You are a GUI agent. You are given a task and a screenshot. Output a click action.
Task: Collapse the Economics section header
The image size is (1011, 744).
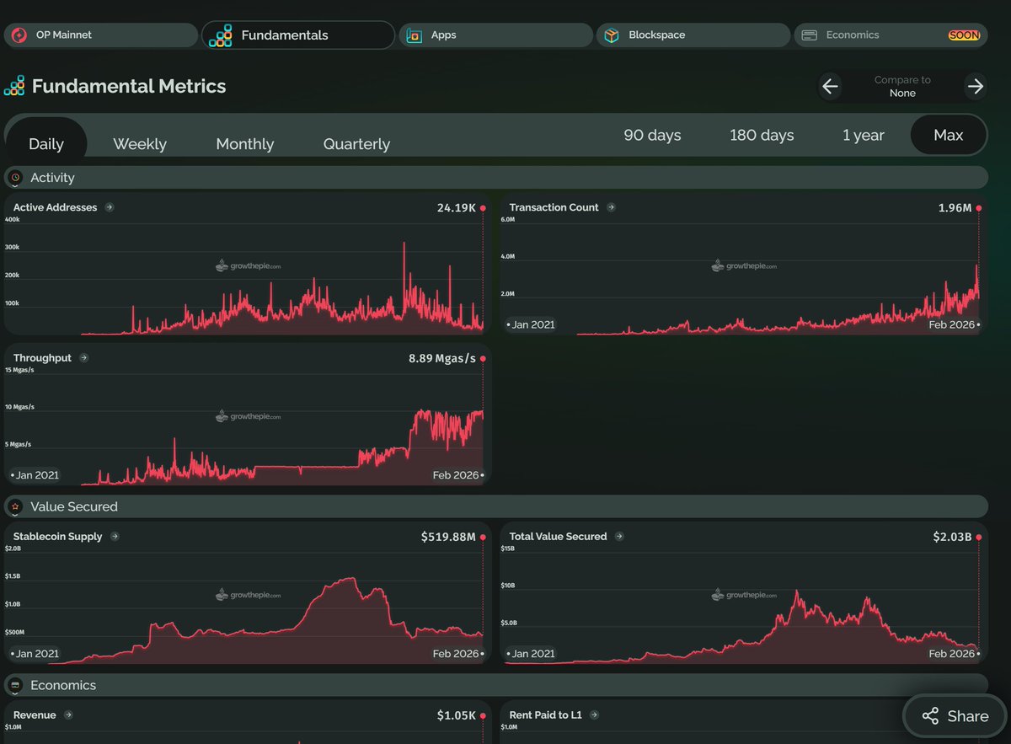click(x=495, y=685)
